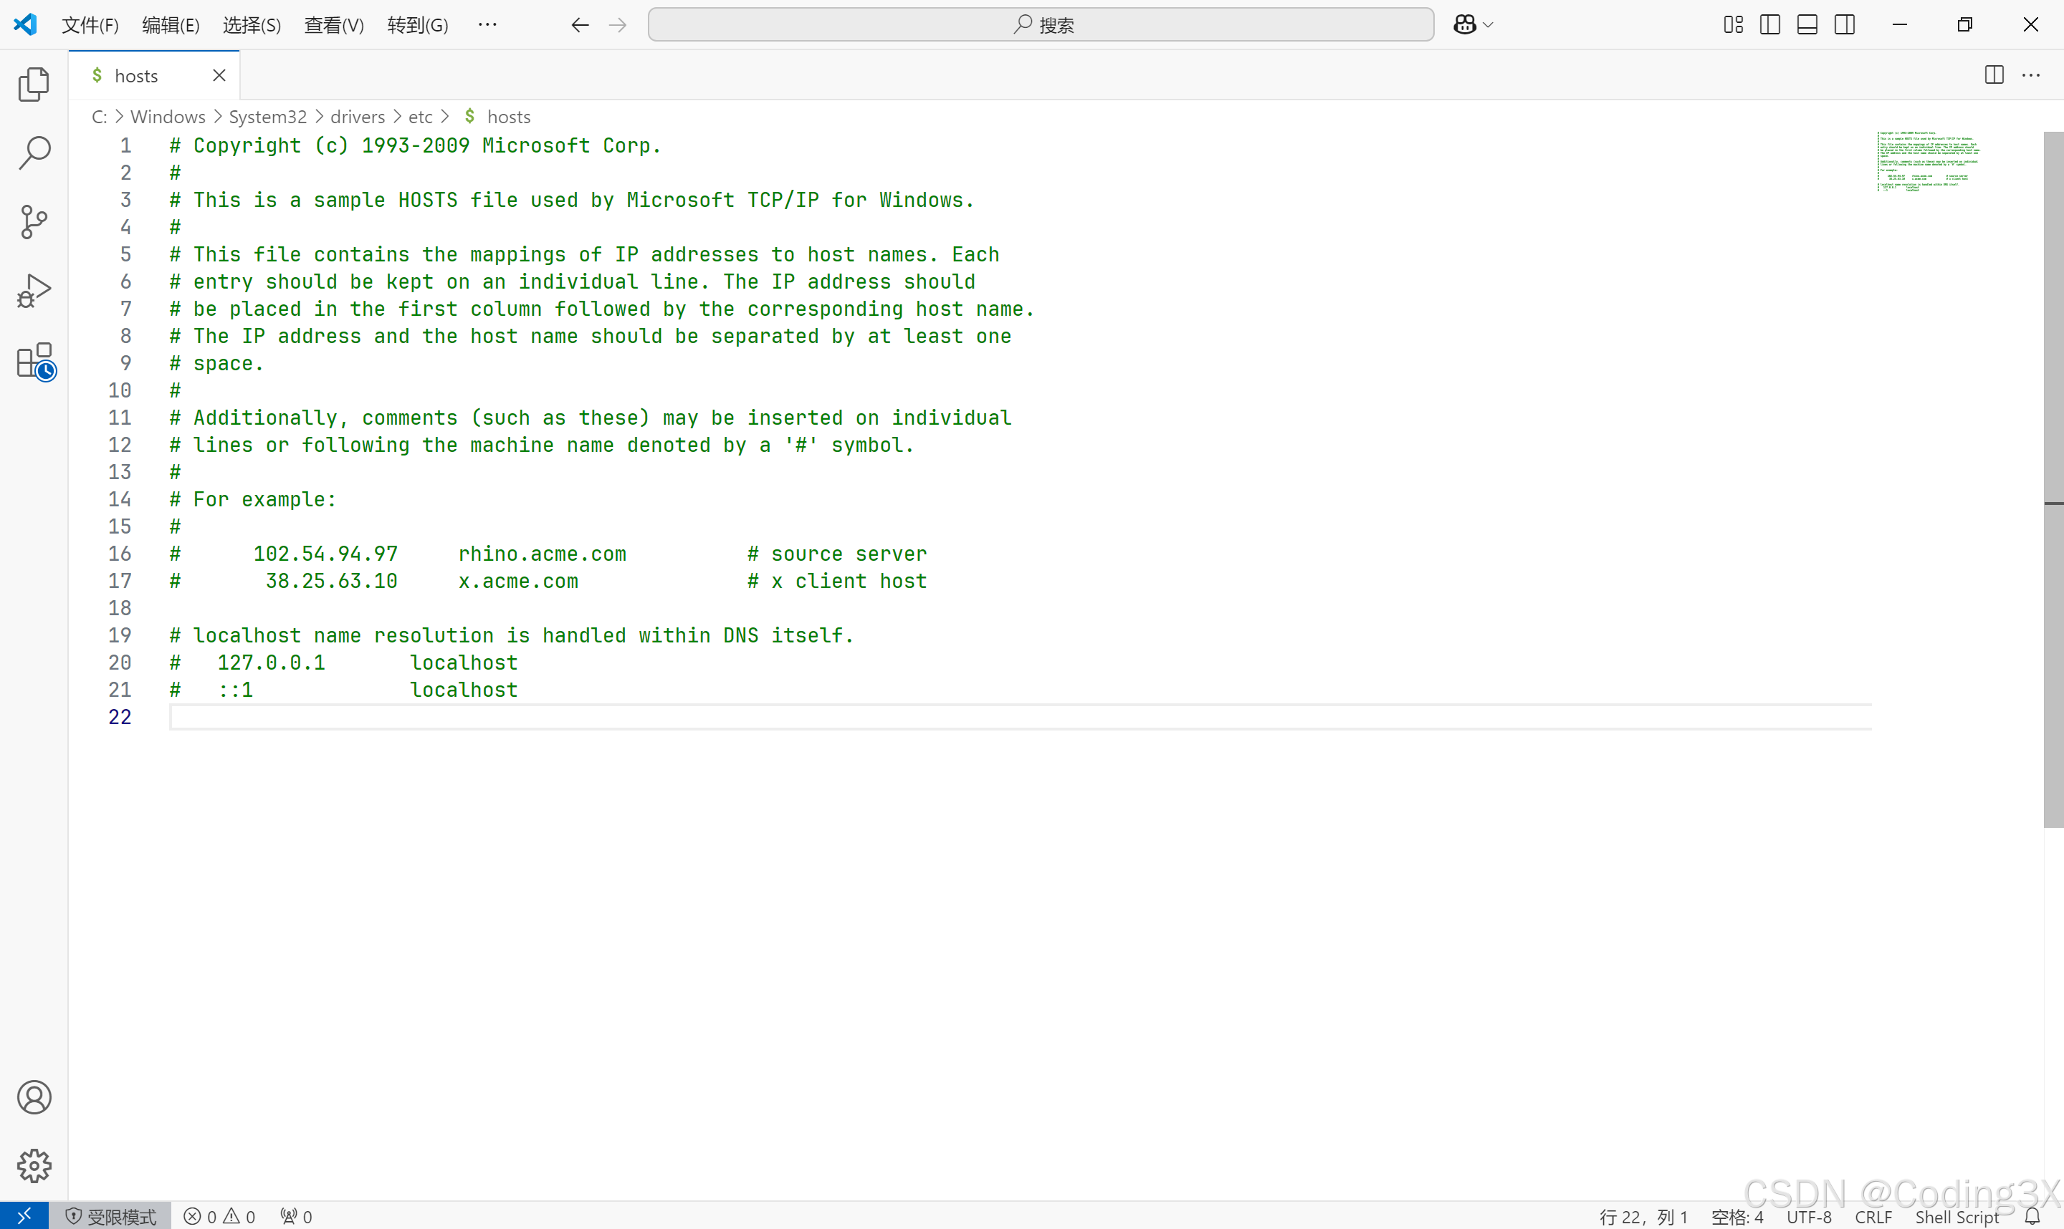
Task: Click the top search command field
Action: [x=1041, y=25]
